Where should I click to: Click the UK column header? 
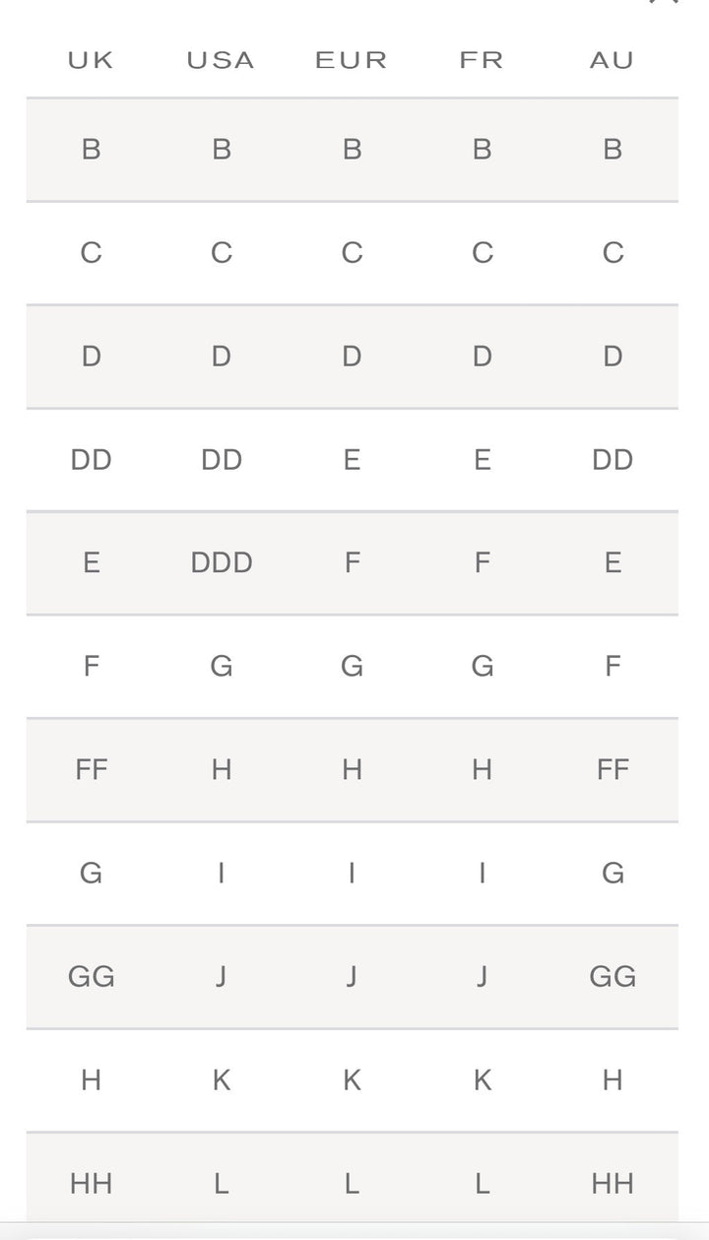[x=91, y=61]
